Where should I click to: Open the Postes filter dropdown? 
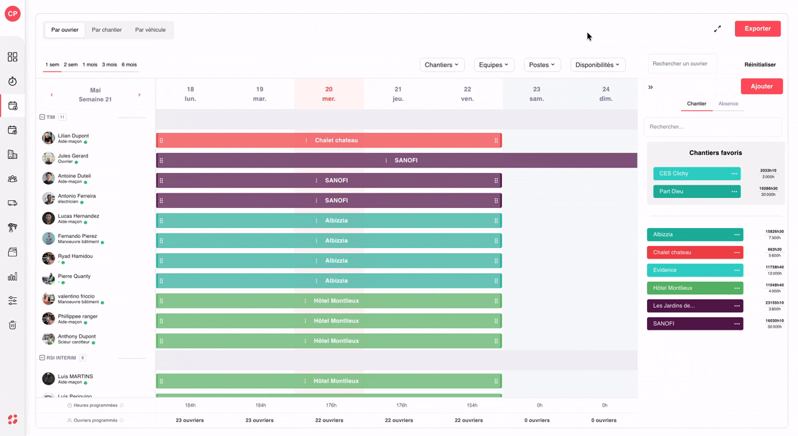[x=542, y=65]
